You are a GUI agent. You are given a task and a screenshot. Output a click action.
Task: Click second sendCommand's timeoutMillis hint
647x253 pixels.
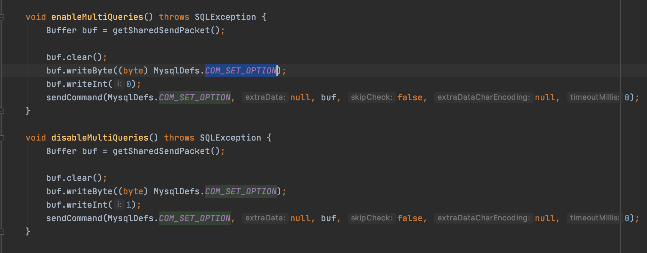(595, 218)
